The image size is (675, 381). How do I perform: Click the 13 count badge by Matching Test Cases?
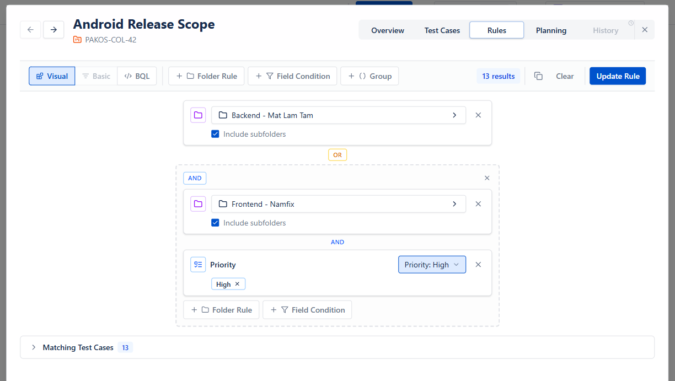pyautogui.click(x=125, y=347)
